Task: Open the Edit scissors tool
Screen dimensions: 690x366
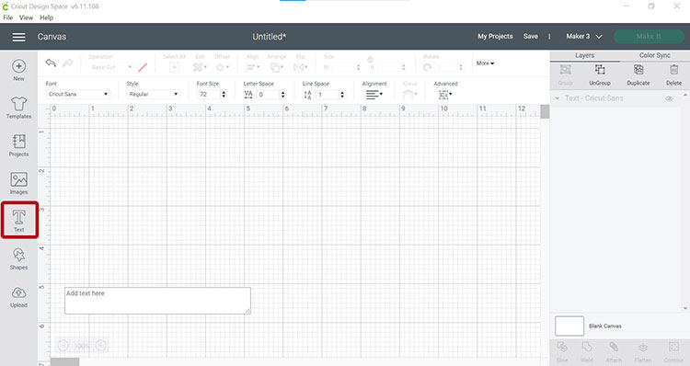Action: pyautogui.click(x=200, y=67)
